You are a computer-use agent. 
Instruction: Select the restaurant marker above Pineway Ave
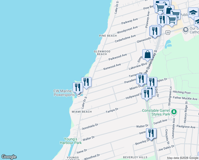pos(162,20)
